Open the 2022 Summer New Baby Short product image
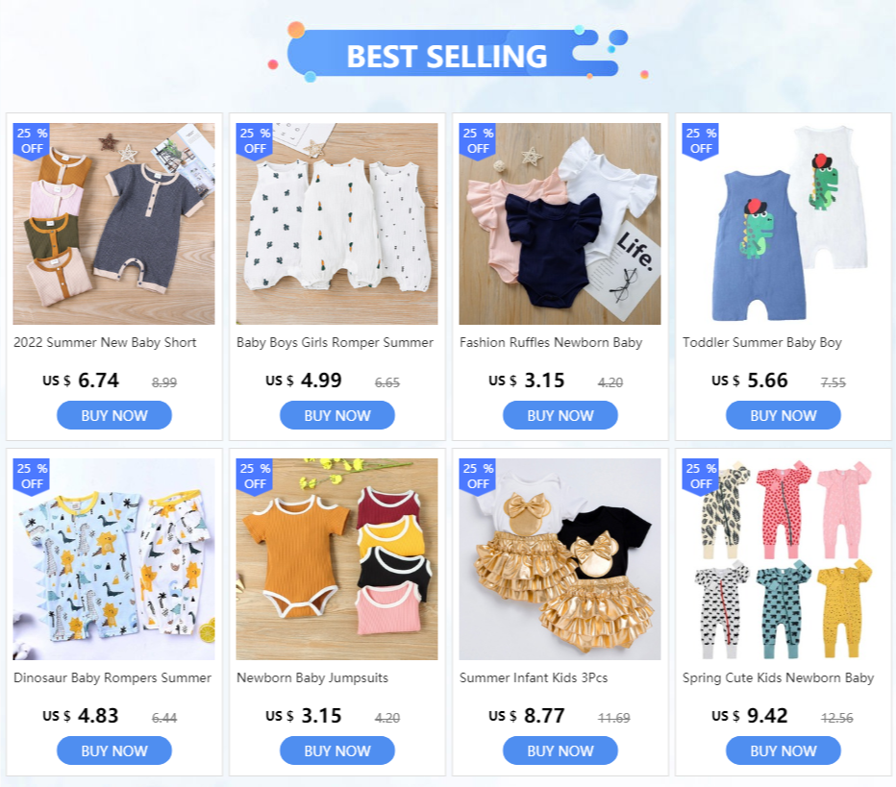Viewport: 896px width, 787px height. [x=114, y=224]
